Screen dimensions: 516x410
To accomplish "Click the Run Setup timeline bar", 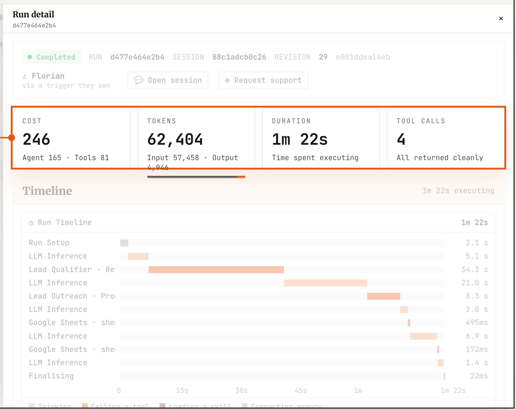I will [124, 243].
